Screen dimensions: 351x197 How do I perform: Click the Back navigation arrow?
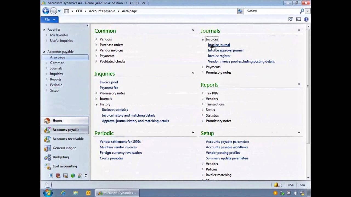46,11
